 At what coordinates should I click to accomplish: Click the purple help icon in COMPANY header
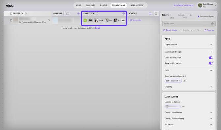[x=79, y=14]
